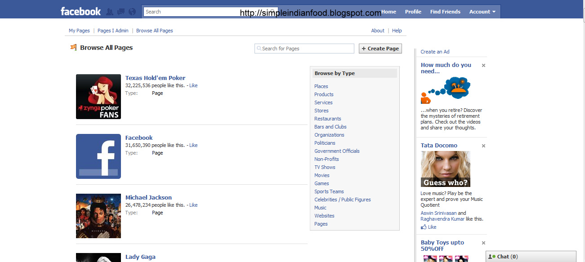This screenshot has height=262, width=585.
Task: Browse pages by TV Shows
Action: coord(325,167)
